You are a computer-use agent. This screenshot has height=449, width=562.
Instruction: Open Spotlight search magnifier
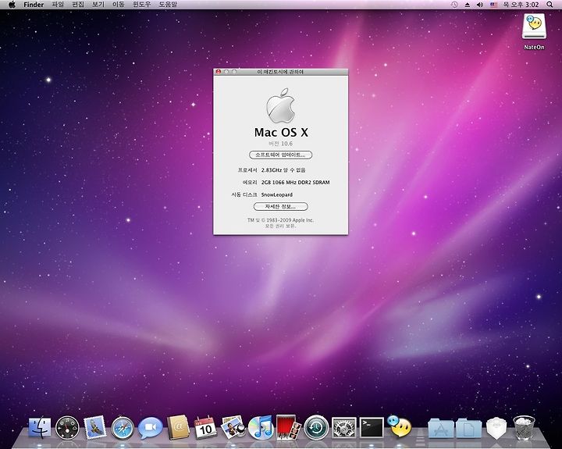pos(550,5)
